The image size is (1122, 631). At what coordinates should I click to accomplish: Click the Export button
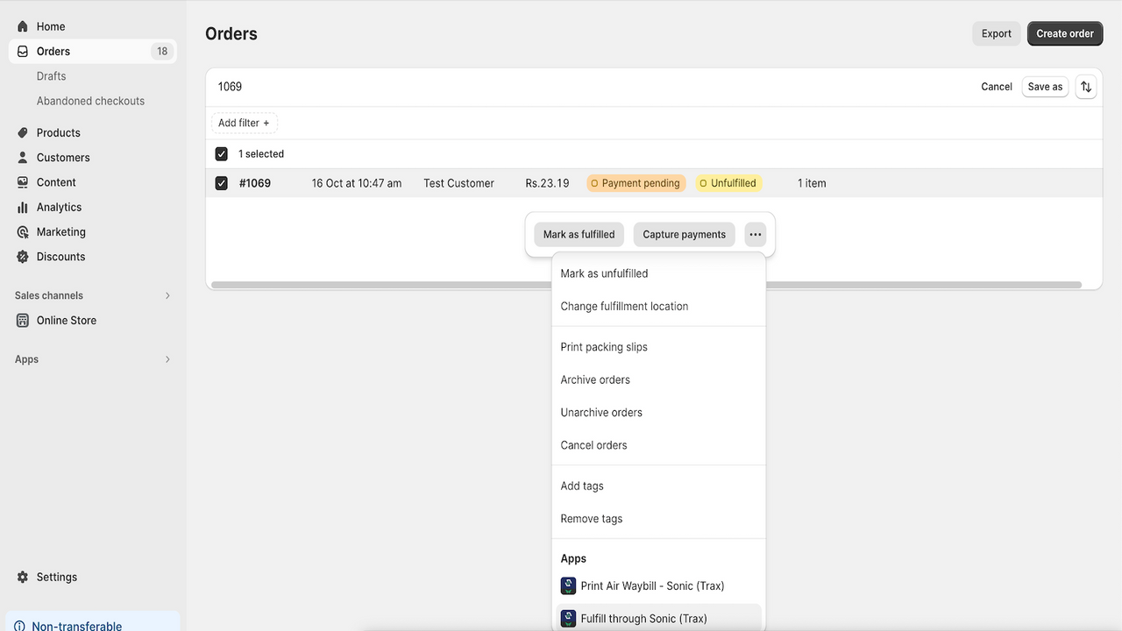997,34
